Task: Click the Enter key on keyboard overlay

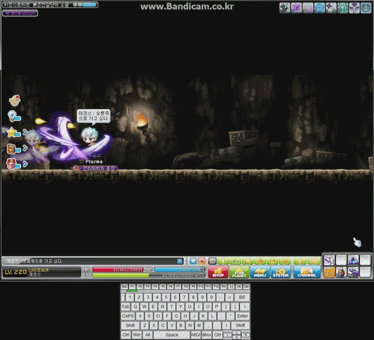Action: tap(243, 316)
